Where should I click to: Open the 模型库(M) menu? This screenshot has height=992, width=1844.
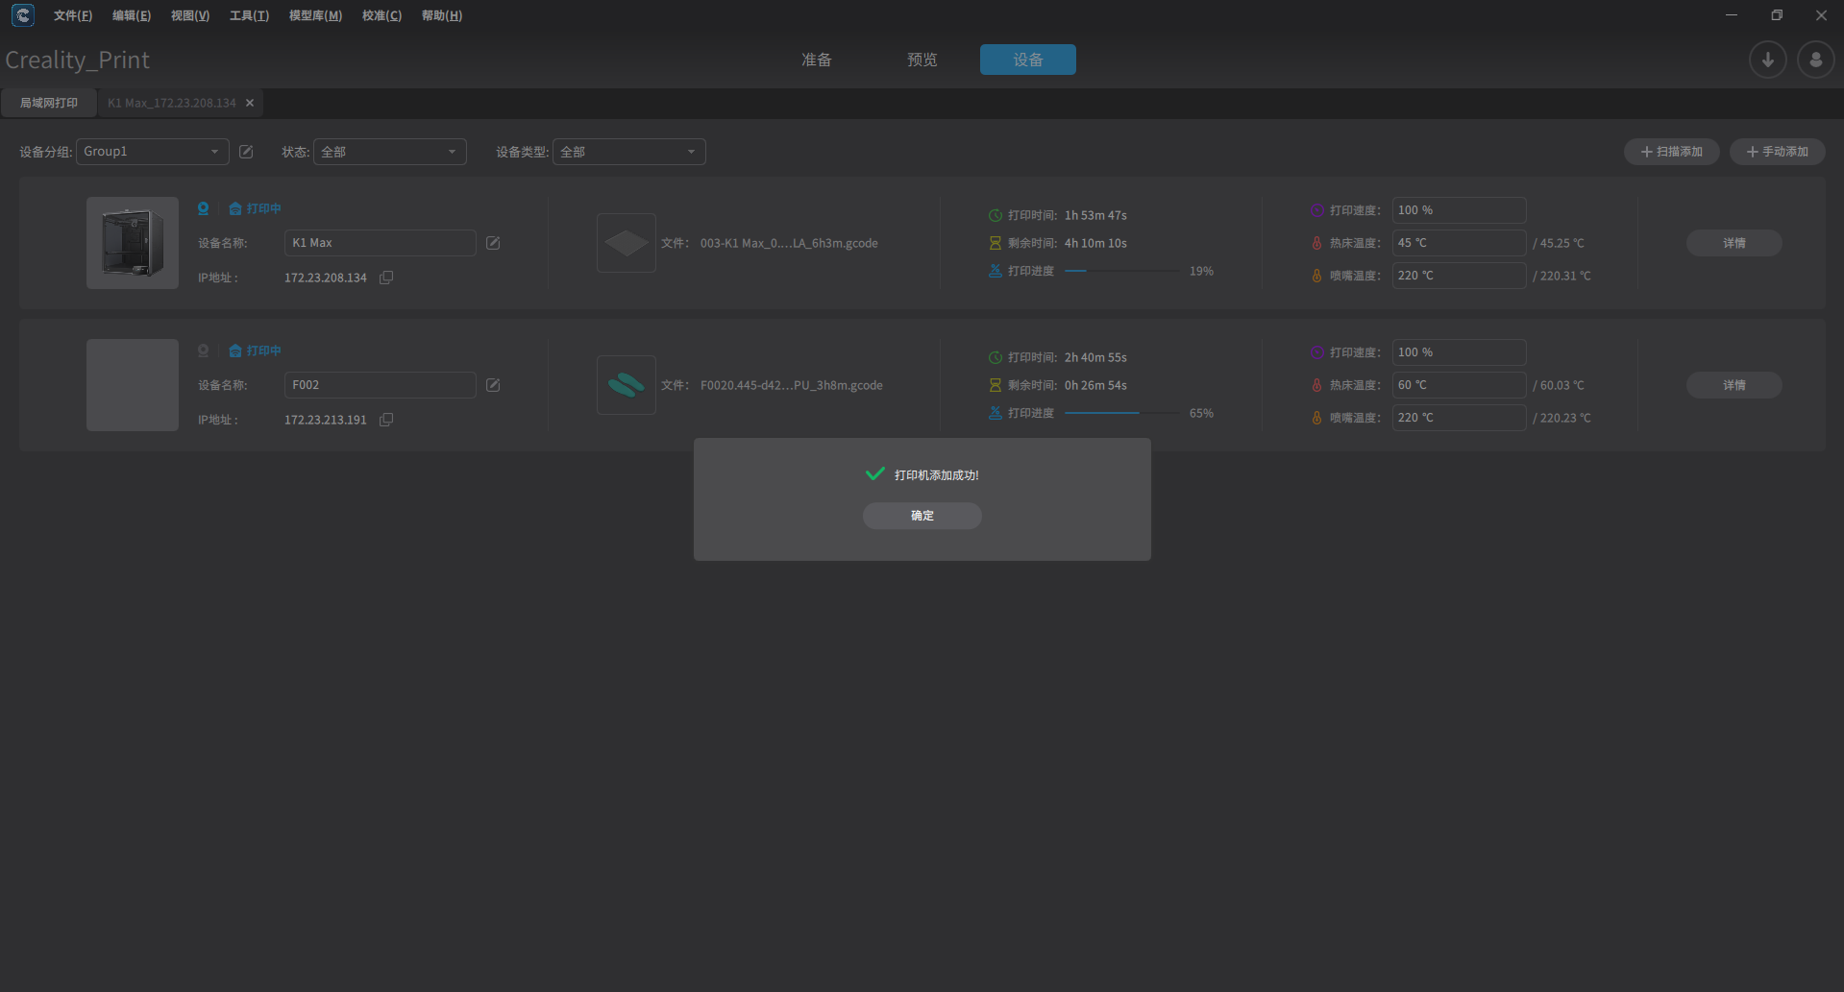point(315,15)
